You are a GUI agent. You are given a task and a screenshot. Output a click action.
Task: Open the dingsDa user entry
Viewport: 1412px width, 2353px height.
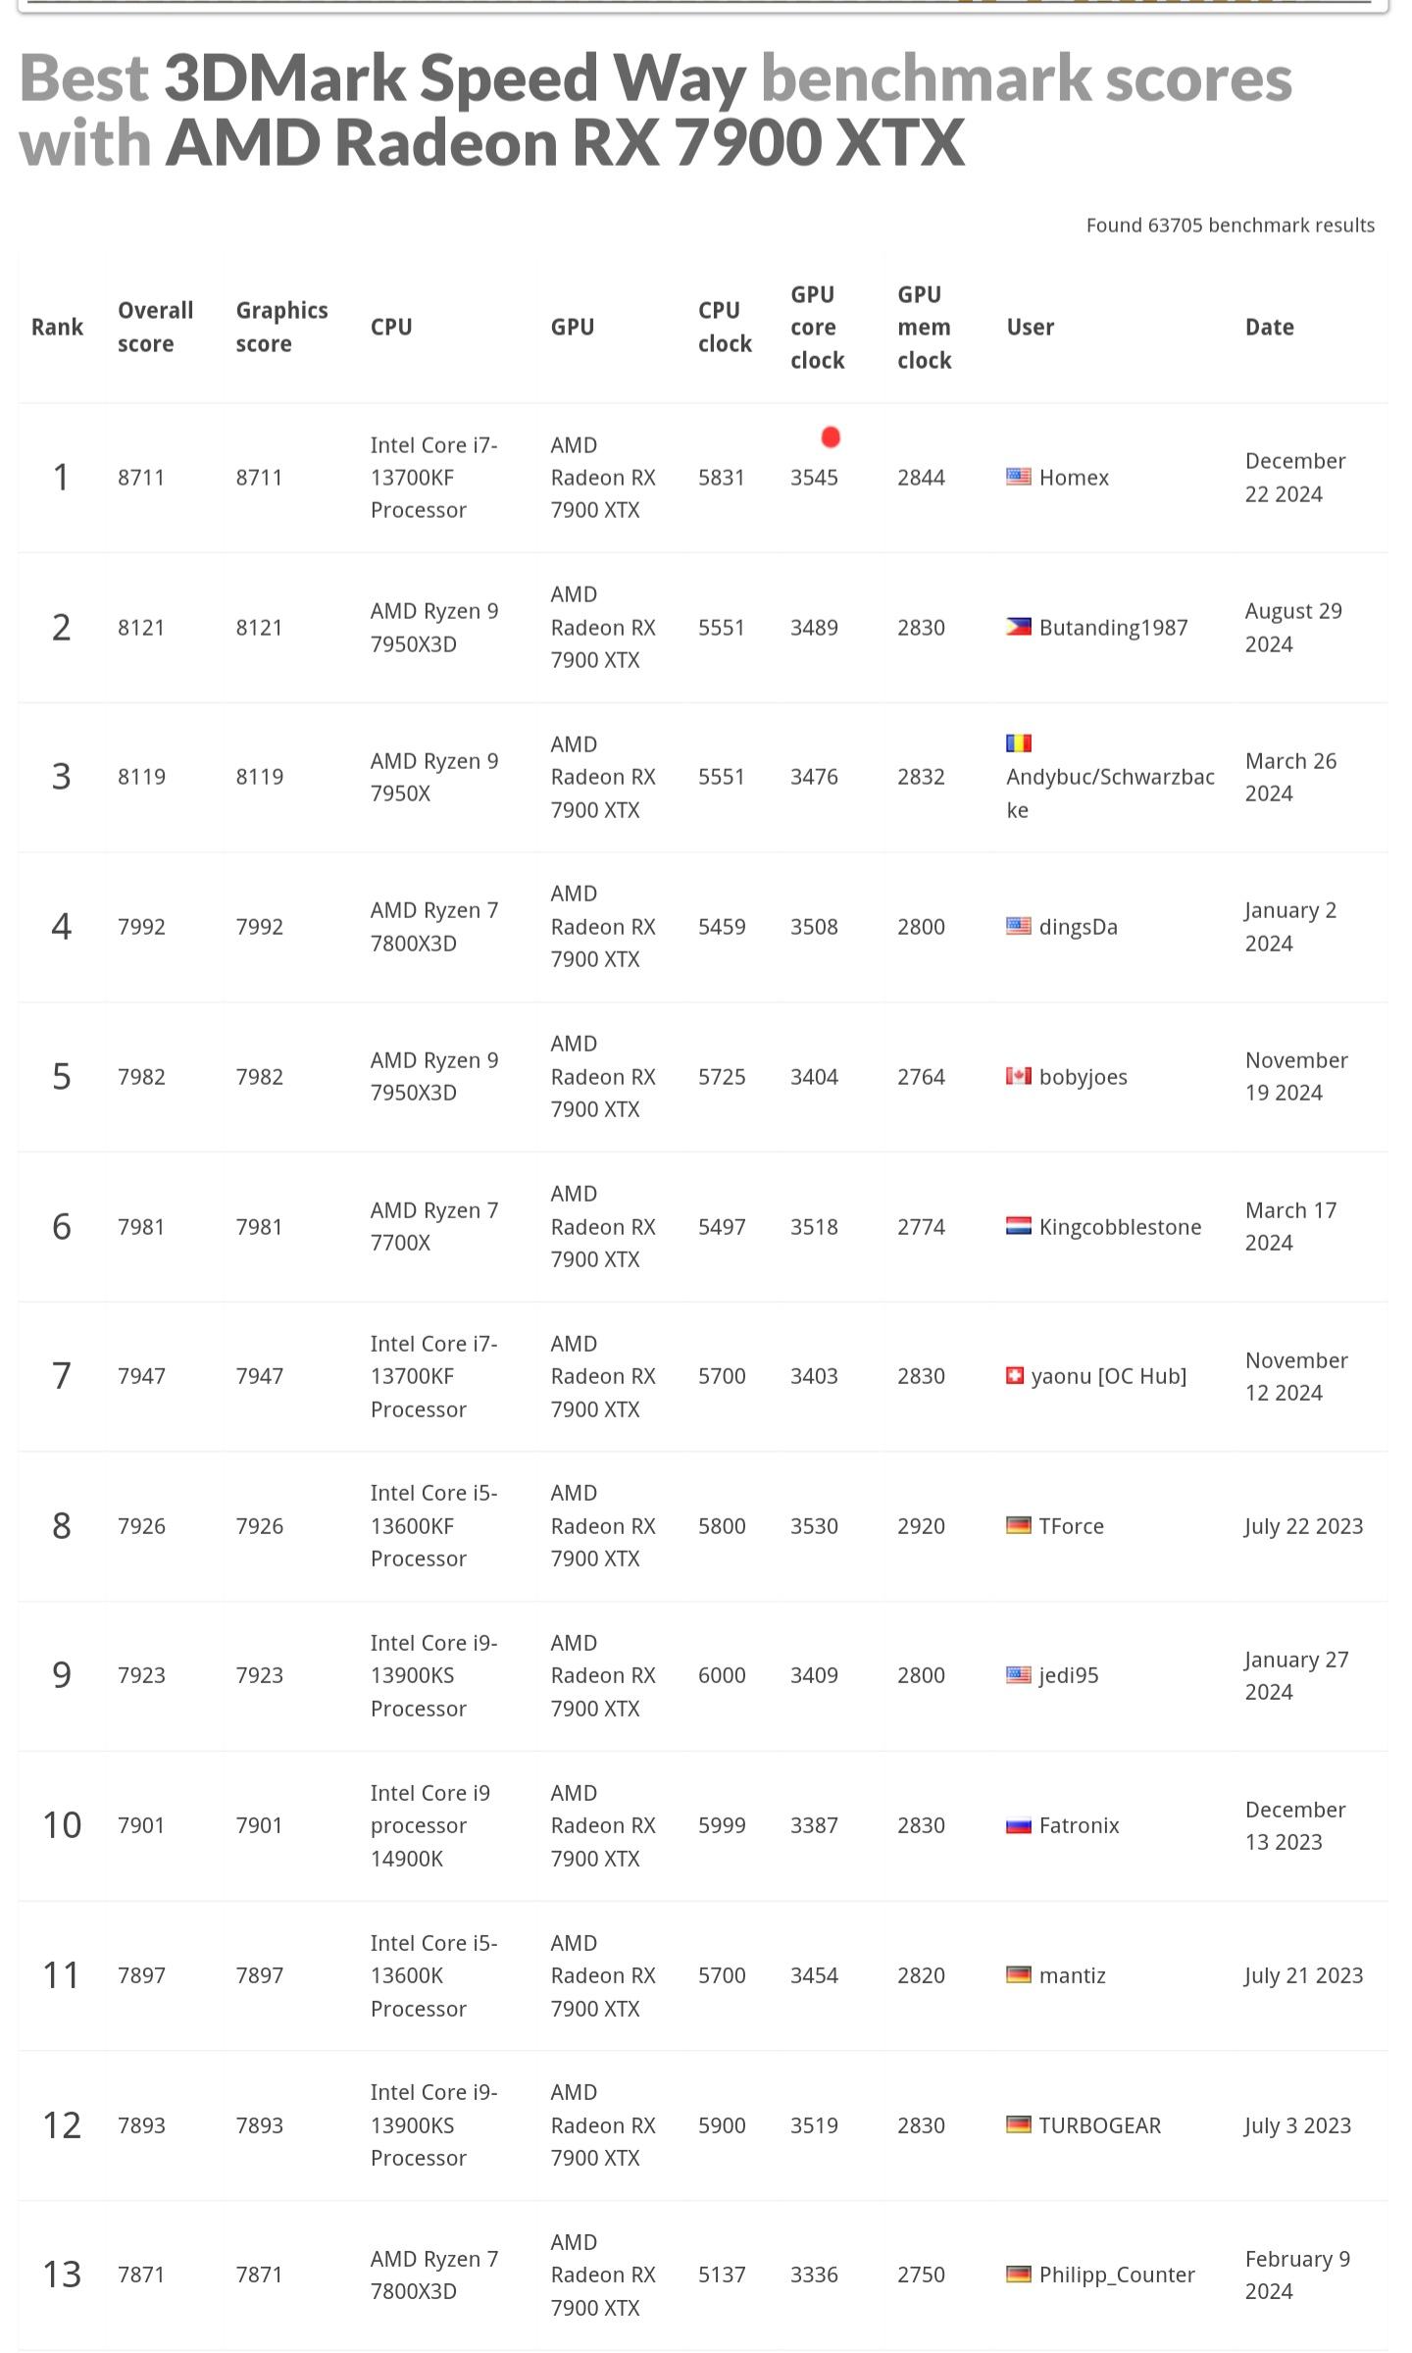1078,927
